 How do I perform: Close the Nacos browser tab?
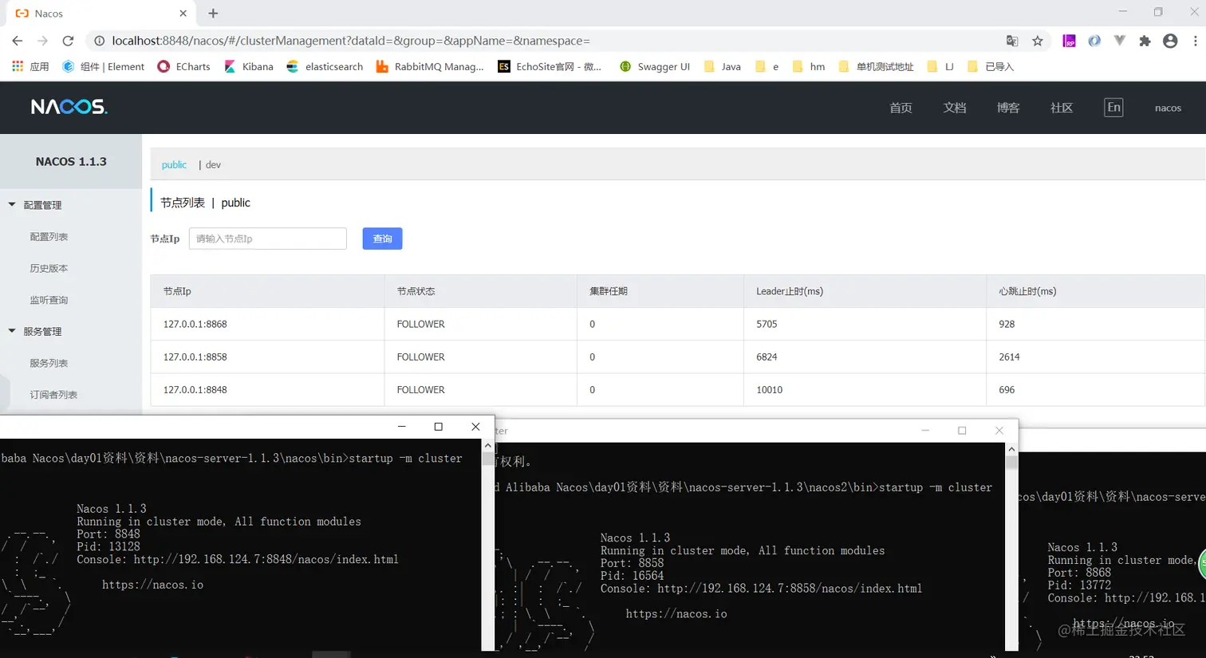(183, 14)
